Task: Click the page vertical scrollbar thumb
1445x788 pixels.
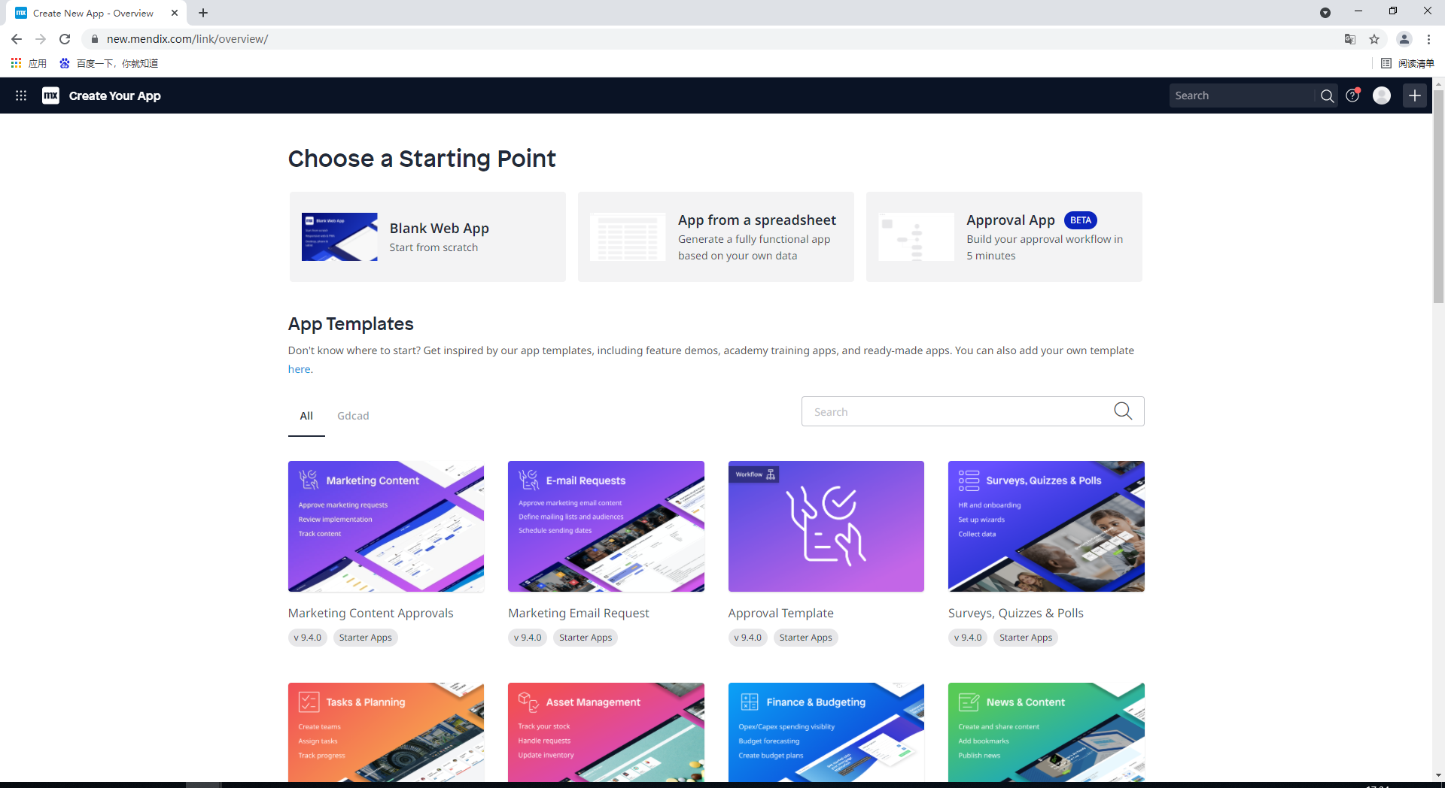Action: pos(1438,197)
